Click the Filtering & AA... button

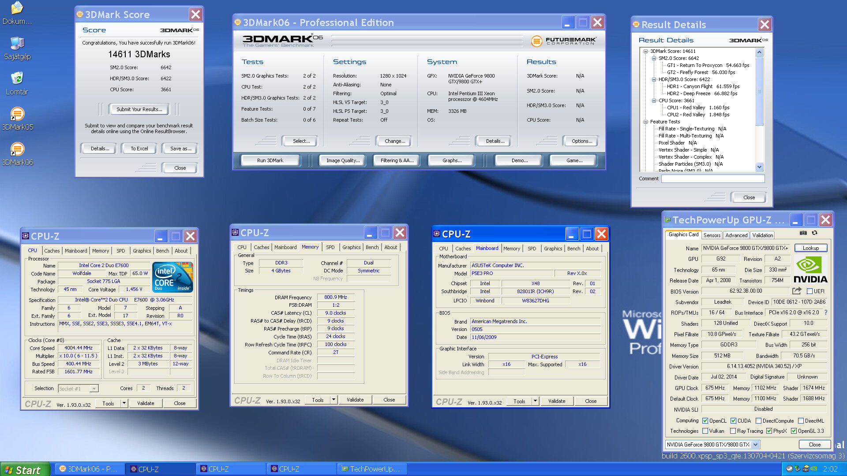point(397,160)
